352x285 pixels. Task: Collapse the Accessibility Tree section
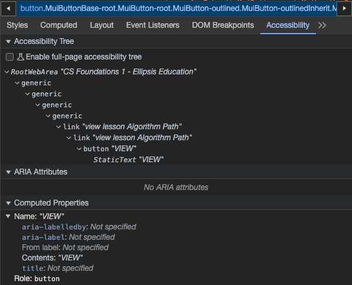click(8, 41)
